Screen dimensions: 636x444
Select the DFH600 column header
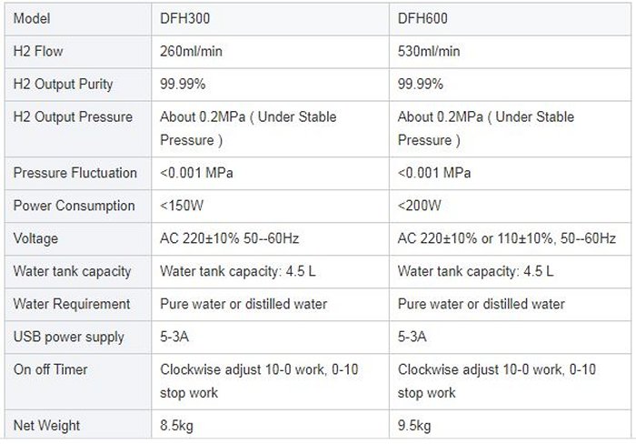tap(423, 19)
